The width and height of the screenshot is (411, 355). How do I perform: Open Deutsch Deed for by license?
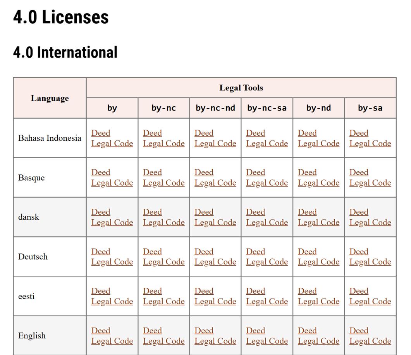(x=101, y=251)
